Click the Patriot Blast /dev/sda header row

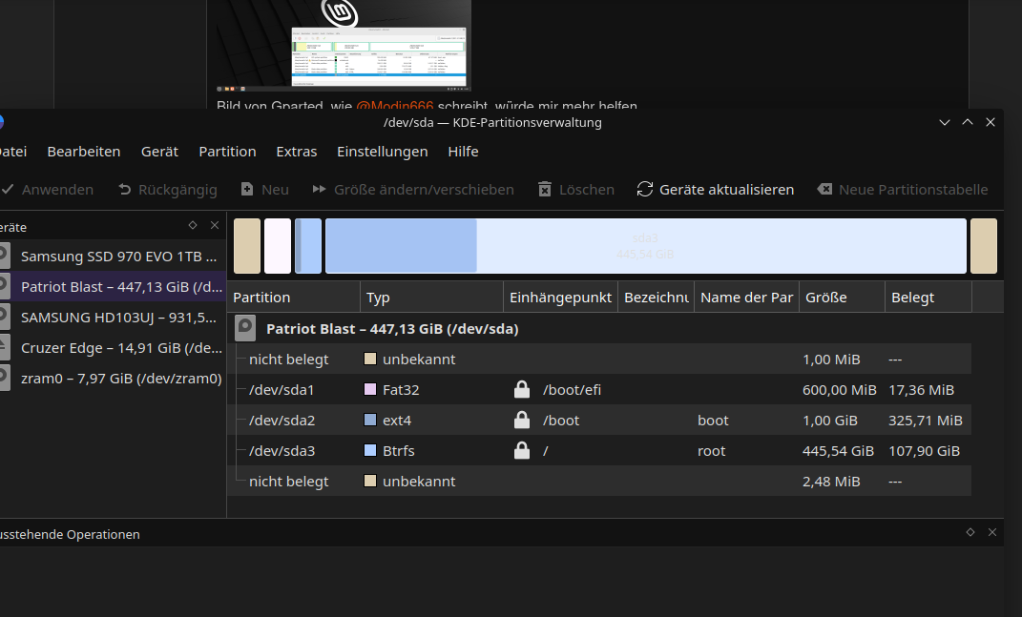[x=599, y=328]
